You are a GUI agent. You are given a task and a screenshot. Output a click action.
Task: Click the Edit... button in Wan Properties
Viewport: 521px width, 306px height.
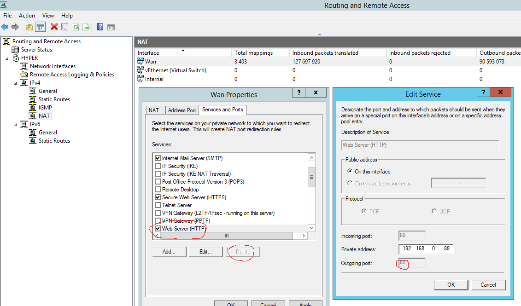pyautogui.click(x=205, y=252)
